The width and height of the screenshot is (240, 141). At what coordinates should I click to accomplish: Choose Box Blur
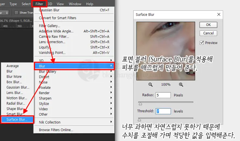pyautogui.click(x=17, y=82)
